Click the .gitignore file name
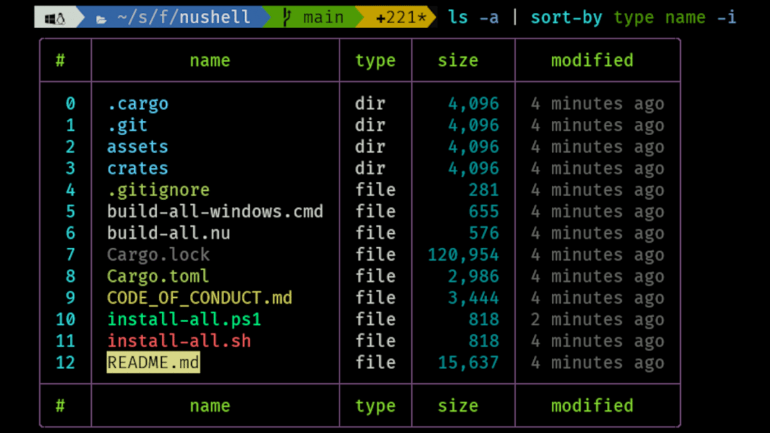 (x=158, y=190)
